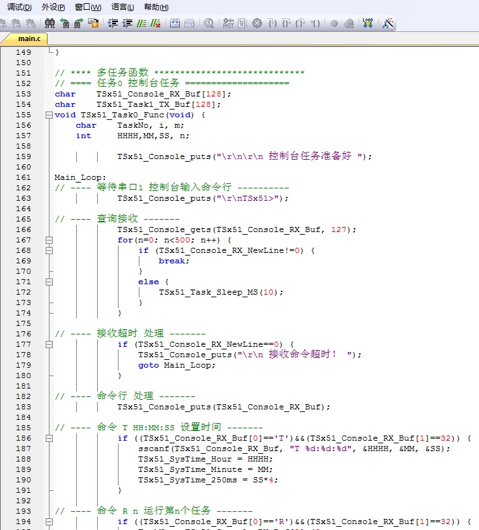479x530 pixels.
Task: Collapse the 'R' command if fold line 194
Action: pos(49,522)
